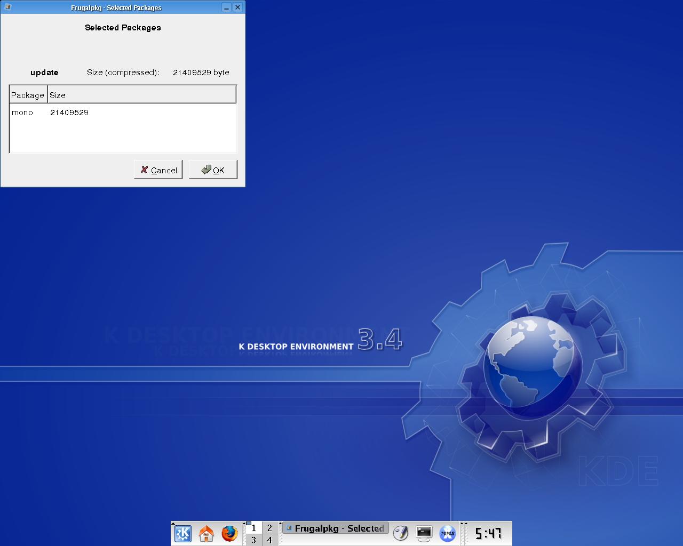Confirm the selected packages with OK
The height and width of the screenshot is (546, 683).
pos(213,170)
